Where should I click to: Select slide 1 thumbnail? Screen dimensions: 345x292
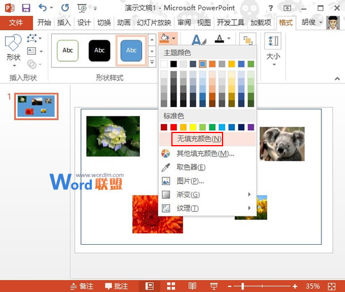click(36, 106)
